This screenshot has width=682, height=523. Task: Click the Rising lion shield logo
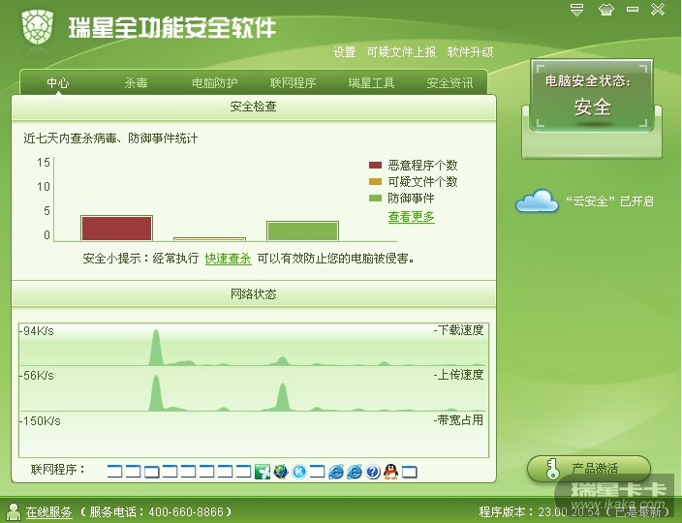point(38,27)
